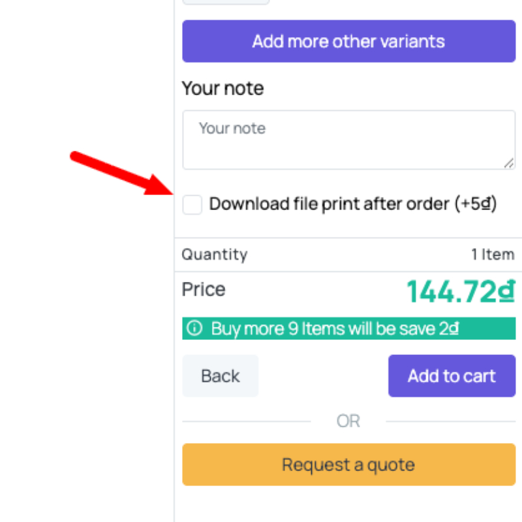
Task: Click the divider line left of OR
Action: point(247,422)
